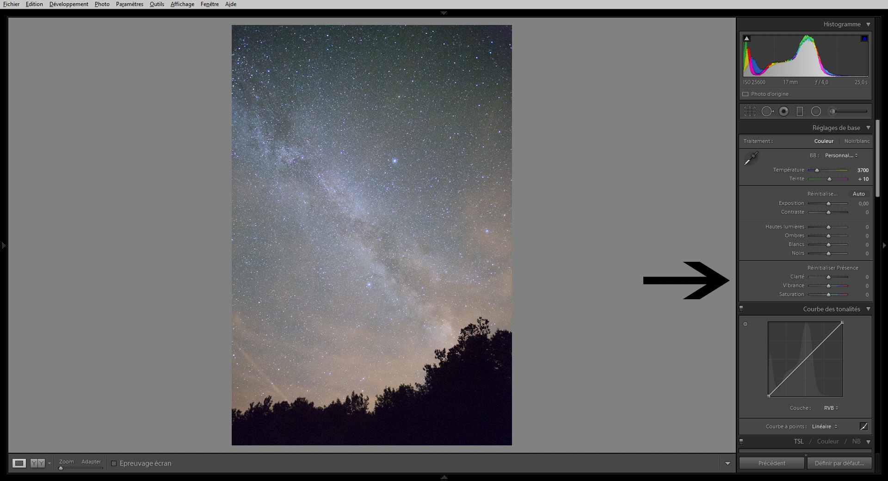
Task: Pick the white balance eyedropper
Action: [x=751, y=158]
